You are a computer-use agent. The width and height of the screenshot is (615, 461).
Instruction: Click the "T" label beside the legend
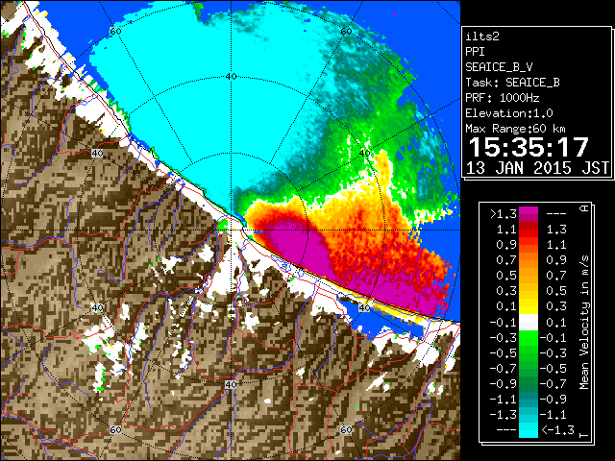(584, 435)
